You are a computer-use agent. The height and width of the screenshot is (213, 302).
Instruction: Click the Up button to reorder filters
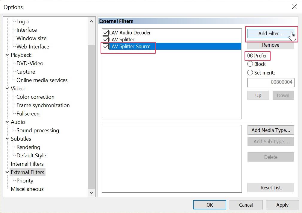point(258,95)
